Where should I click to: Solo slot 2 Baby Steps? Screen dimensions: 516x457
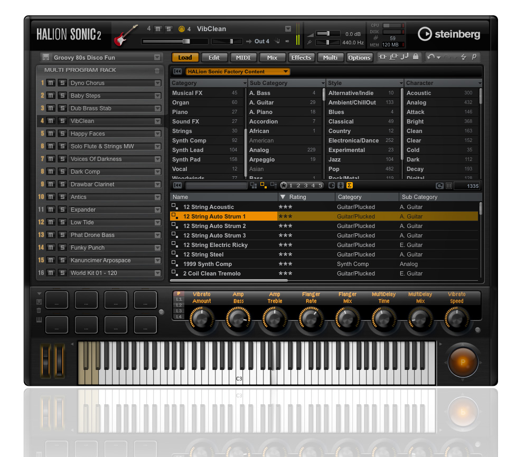click(x=62, y=96)
